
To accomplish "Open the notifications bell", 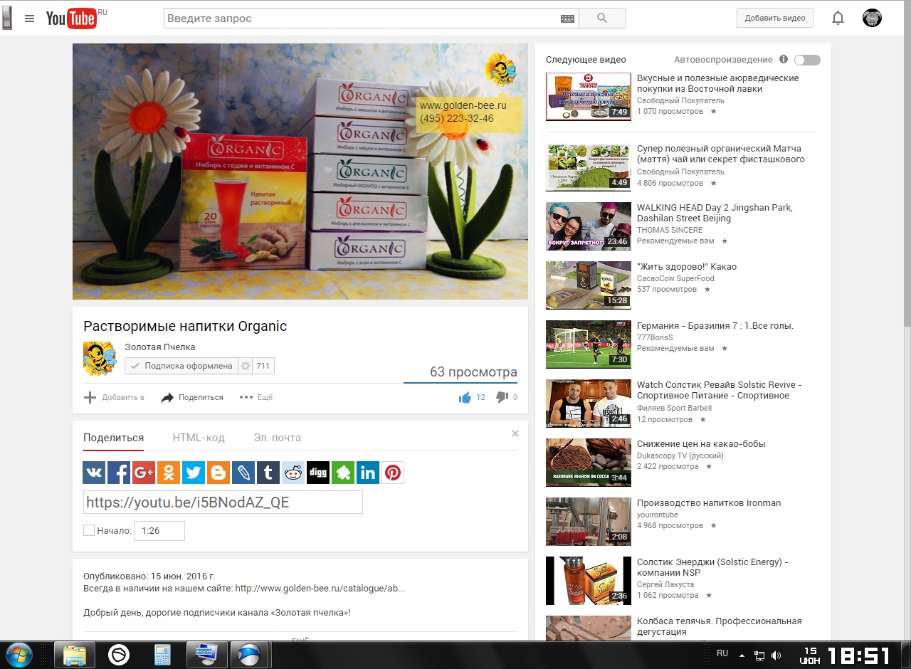I will (838, 19).
